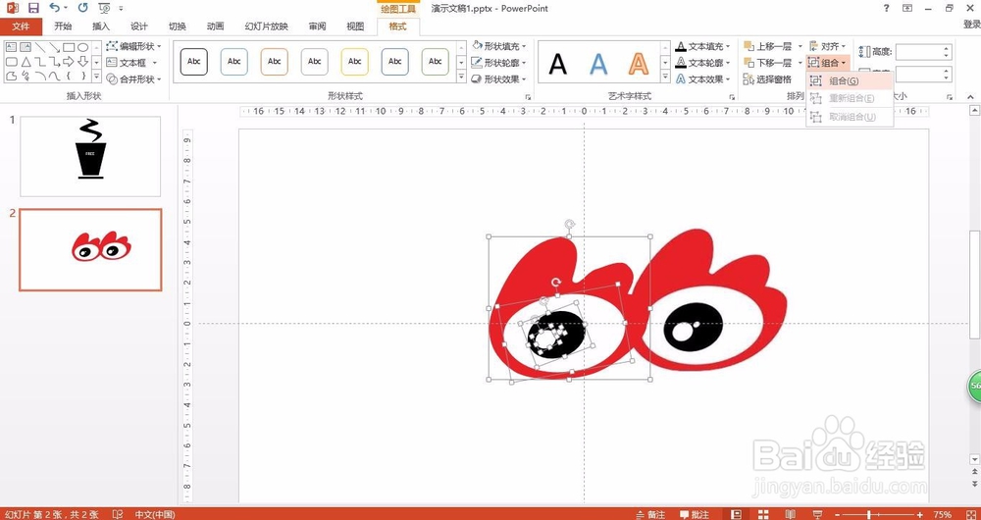Click the Group (组合) ribbon button

pos(828,63)
